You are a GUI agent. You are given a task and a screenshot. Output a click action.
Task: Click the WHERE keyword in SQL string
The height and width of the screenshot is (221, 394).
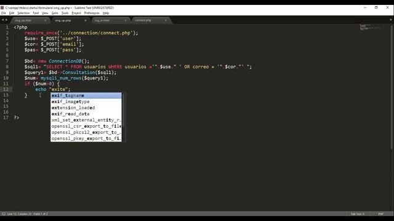coord(115,67)
